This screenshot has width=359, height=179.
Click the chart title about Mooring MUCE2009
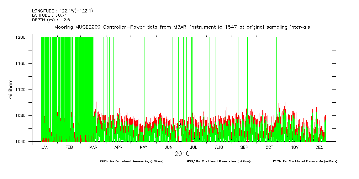(x=182, y=27)
